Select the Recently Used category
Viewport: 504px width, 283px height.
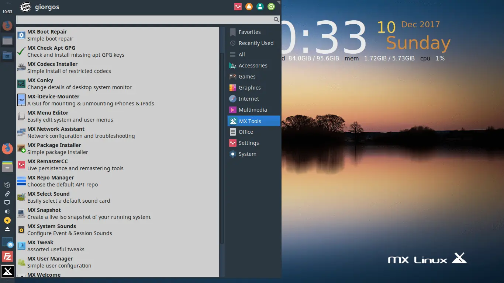click(254, 43)
